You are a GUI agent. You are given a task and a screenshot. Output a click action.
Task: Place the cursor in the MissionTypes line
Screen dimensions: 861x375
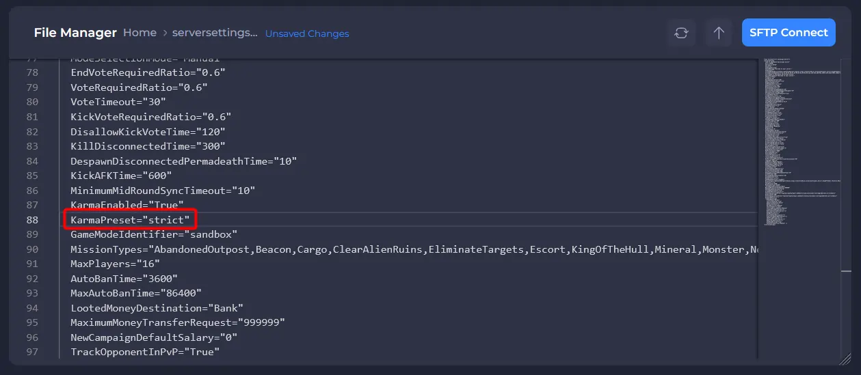414,249
